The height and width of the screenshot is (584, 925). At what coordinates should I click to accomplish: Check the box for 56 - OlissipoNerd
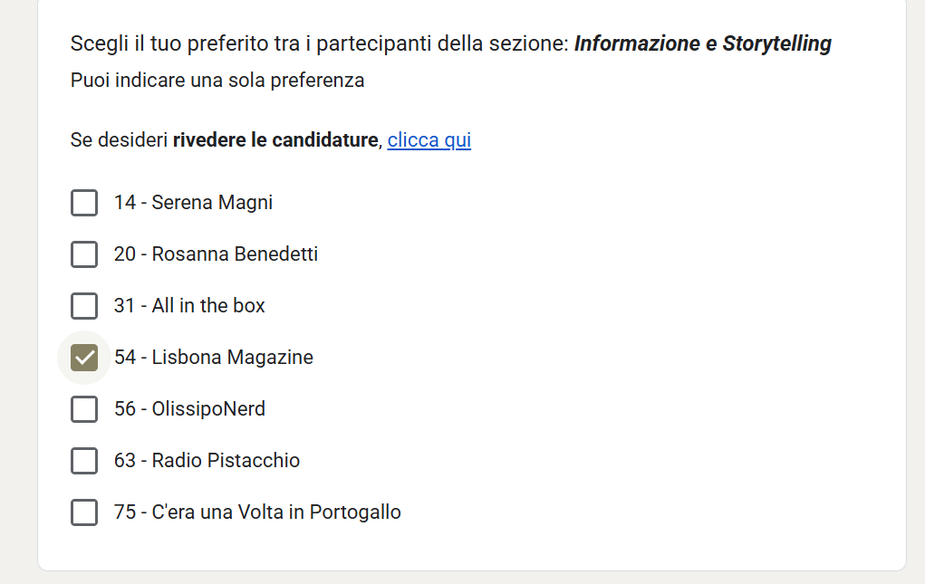[x=84, y=409]
